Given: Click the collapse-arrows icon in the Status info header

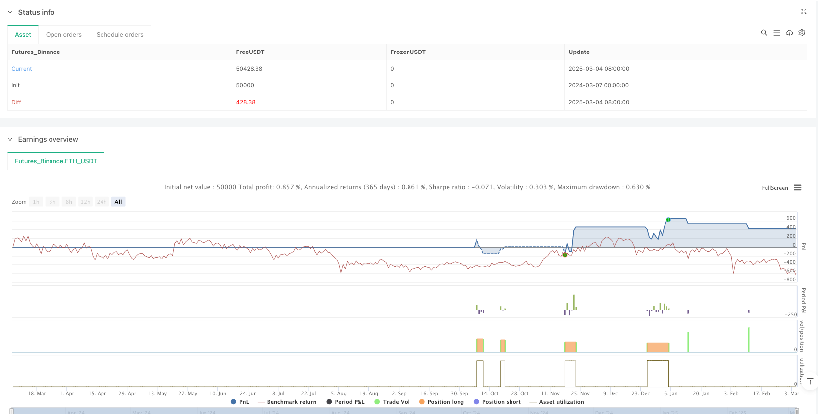Looking at the screenshot, I should (804, 12).
